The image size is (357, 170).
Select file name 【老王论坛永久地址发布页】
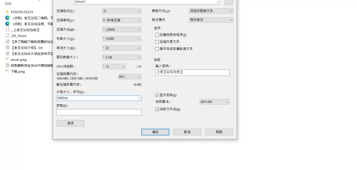(x=32, y=53)
